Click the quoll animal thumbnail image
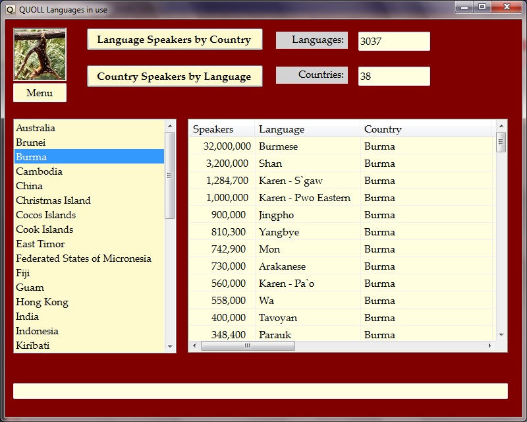 40,55
